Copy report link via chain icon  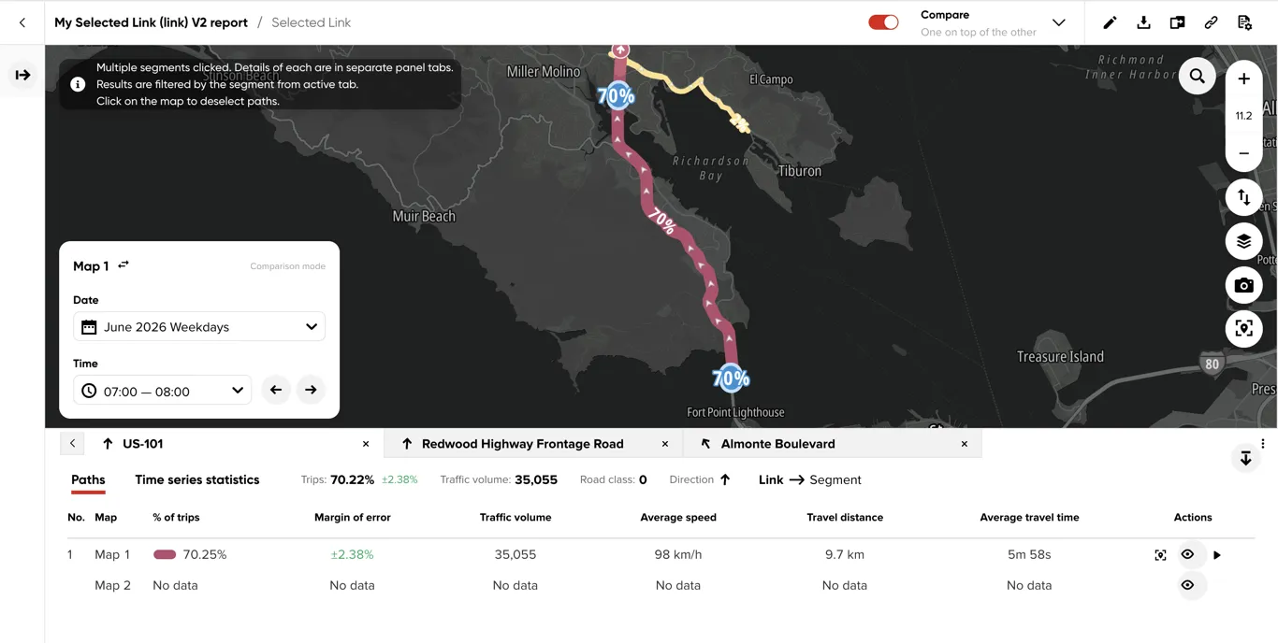point(1211,22)
